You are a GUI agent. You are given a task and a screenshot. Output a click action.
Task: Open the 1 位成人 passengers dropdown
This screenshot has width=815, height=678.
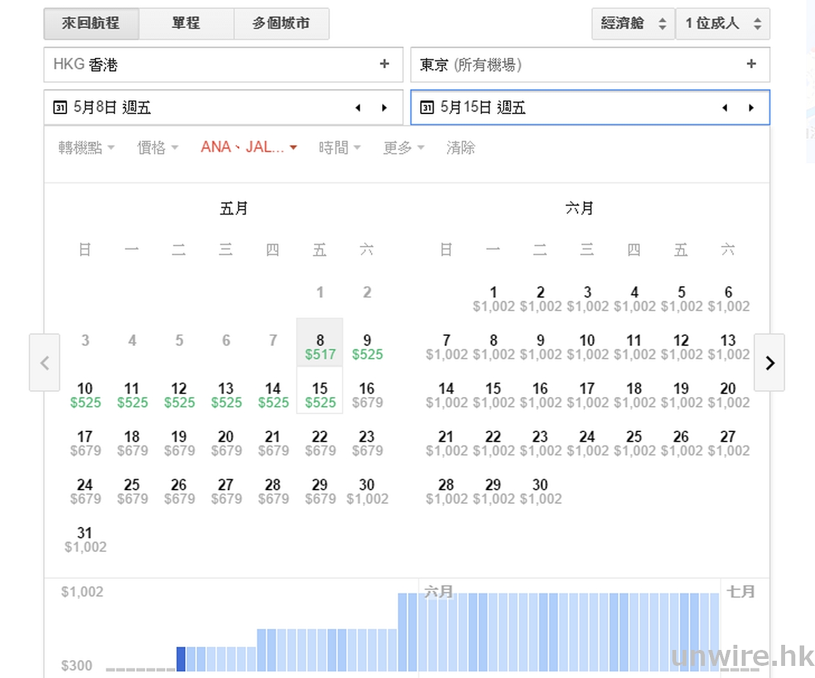point(723,24)
